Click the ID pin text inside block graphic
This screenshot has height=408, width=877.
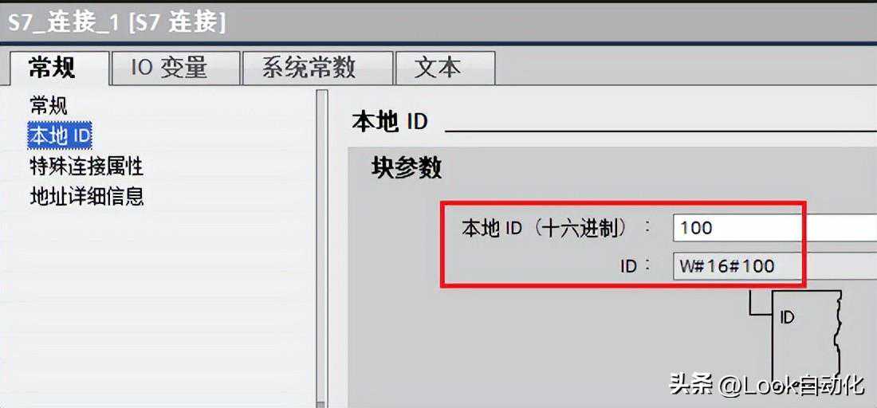click(x=787, y=317)
